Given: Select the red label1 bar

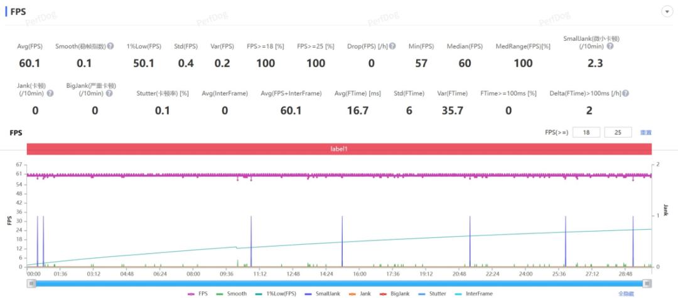Looking at the screenshot, I should (x=339, y=149).
